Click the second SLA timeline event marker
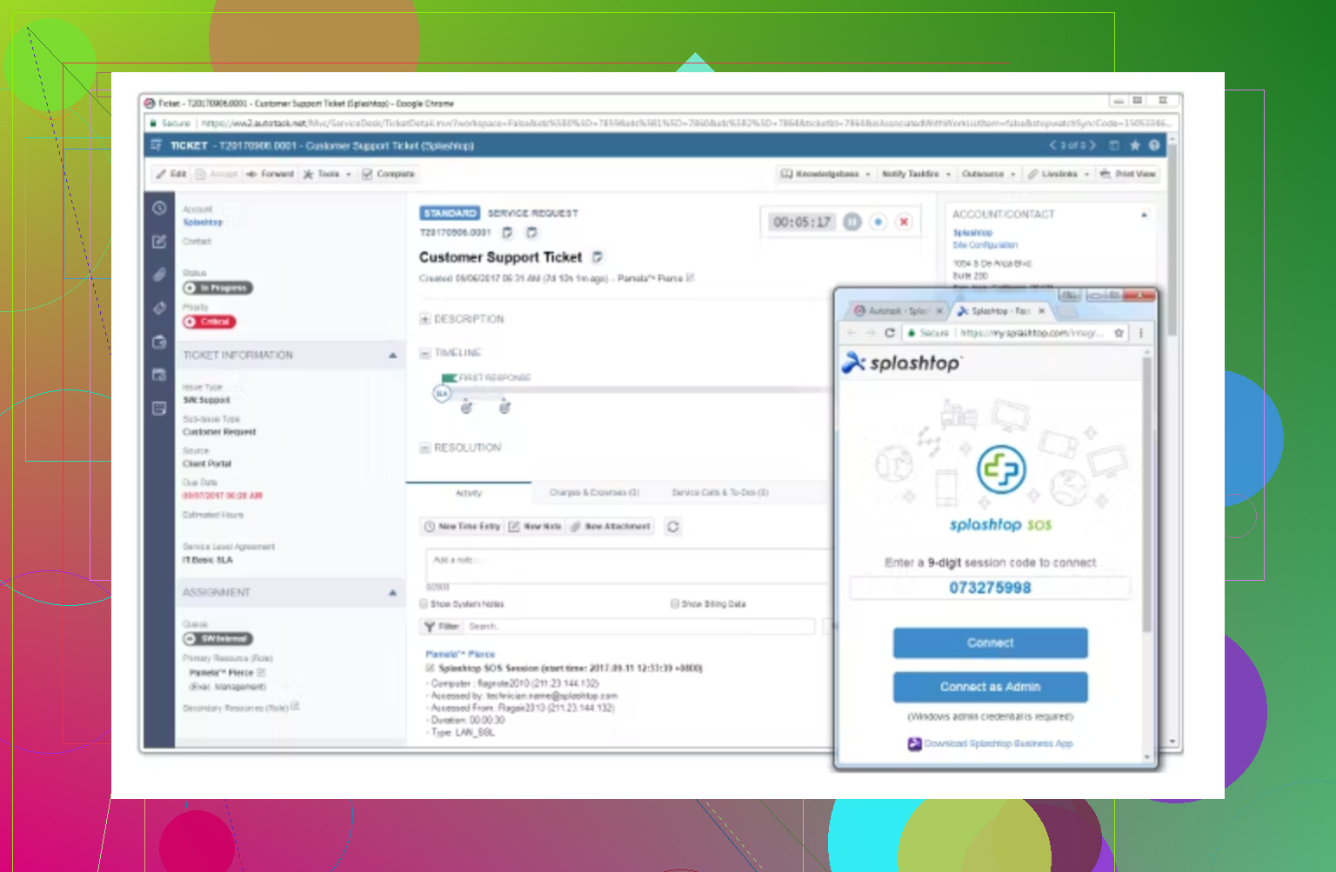Image resolution: width=1336 pixels, height=872 pixels. tap(504, 407)
